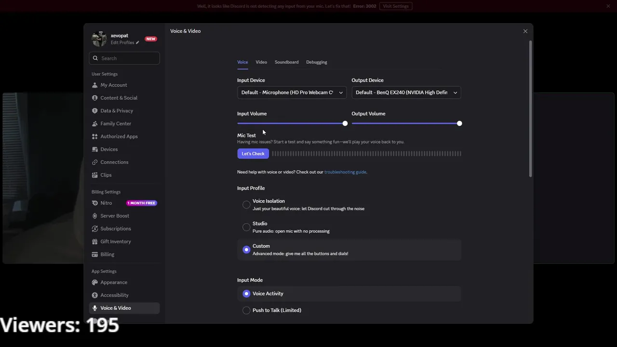Viewport: 617px width, 347px height.
Task: Open Authorized Apps settings
Action: click(x=124, y=136)
